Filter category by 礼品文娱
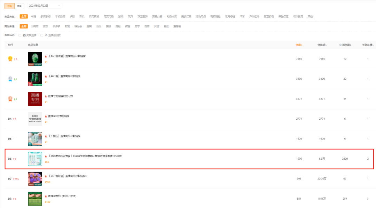Viewport: 376px width, 208px height. point(172,17)
